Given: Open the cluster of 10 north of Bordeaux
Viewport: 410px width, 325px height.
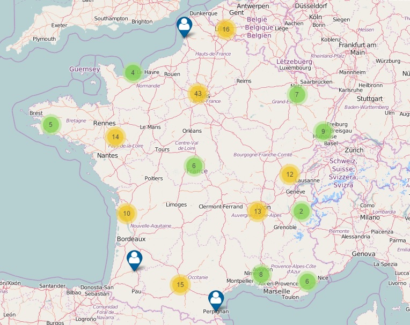Looking at the screenshot, I should pos(127,213).
